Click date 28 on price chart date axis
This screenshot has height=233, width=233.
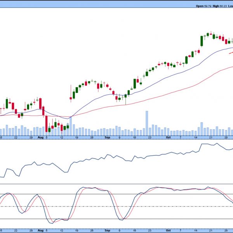click(x=226, y=137)
